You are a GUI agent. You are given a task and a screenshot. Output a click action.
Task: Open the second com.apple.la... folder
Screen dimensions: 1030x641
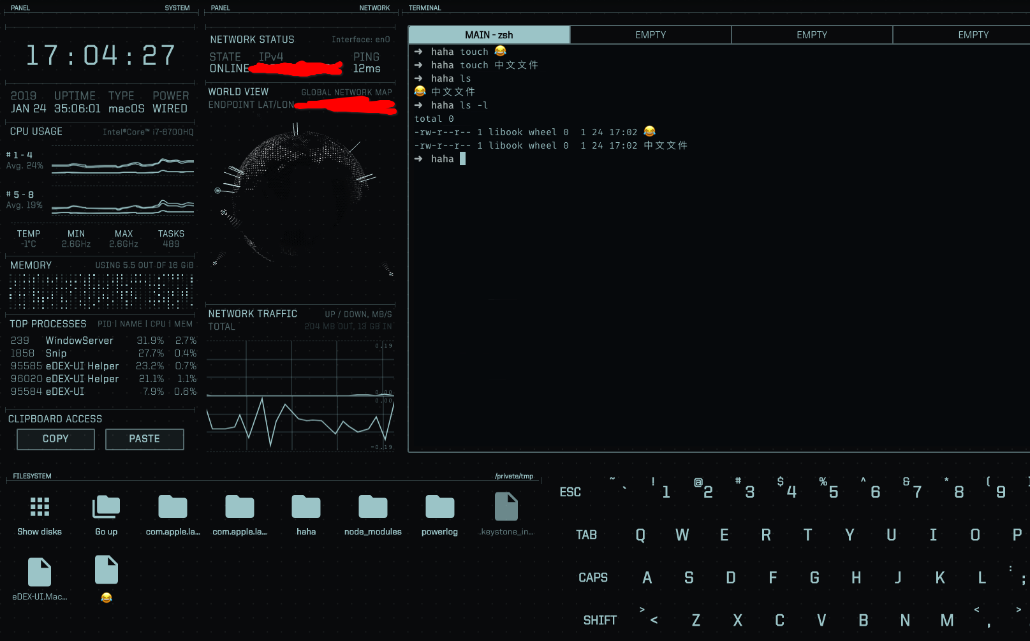click(x=240, y=507)
